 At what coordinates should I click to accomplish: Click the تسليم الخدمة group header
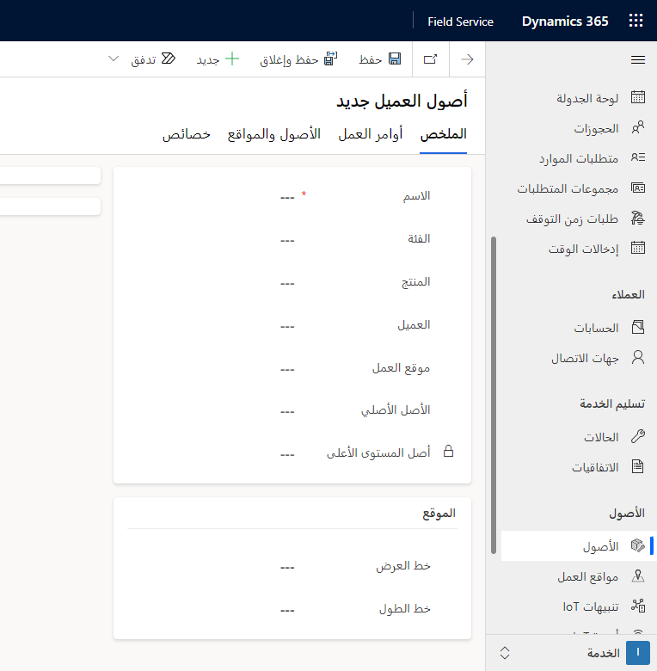[612, 403]
